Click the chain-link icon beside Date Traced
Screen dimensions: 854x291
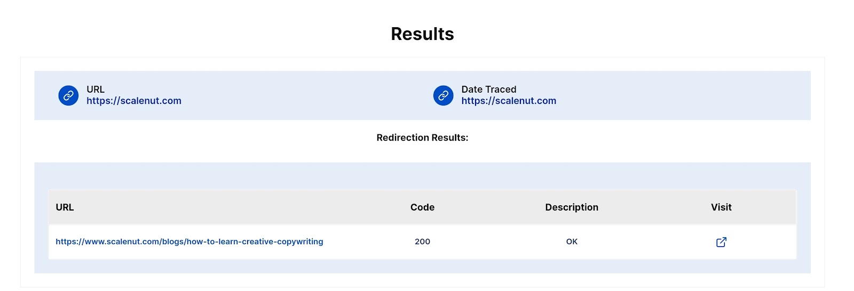[x=443, y=96]
